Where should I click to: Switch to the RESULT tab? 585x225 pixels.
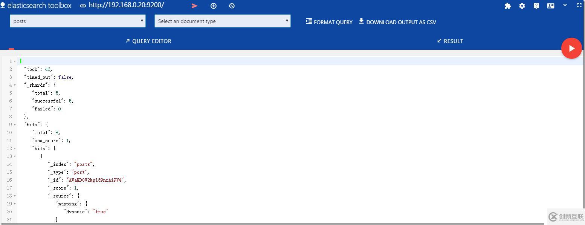pyautogui.click(x=450, y=41)
